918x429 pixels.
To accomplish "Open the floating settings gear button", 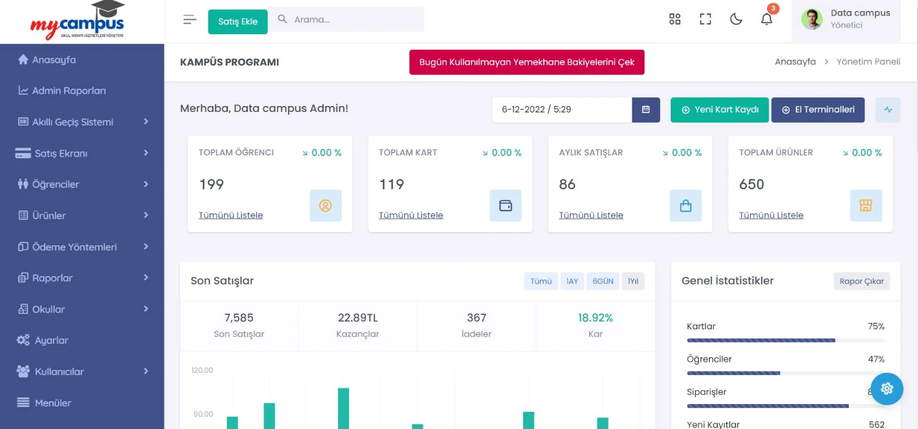I will pos(886,388).
